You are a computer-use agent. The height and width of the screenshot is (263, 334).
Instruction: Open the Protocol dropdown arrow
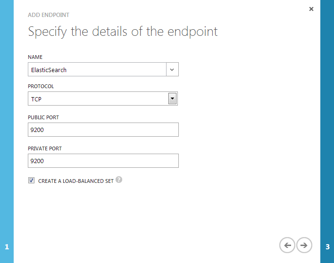coord(172,99)
